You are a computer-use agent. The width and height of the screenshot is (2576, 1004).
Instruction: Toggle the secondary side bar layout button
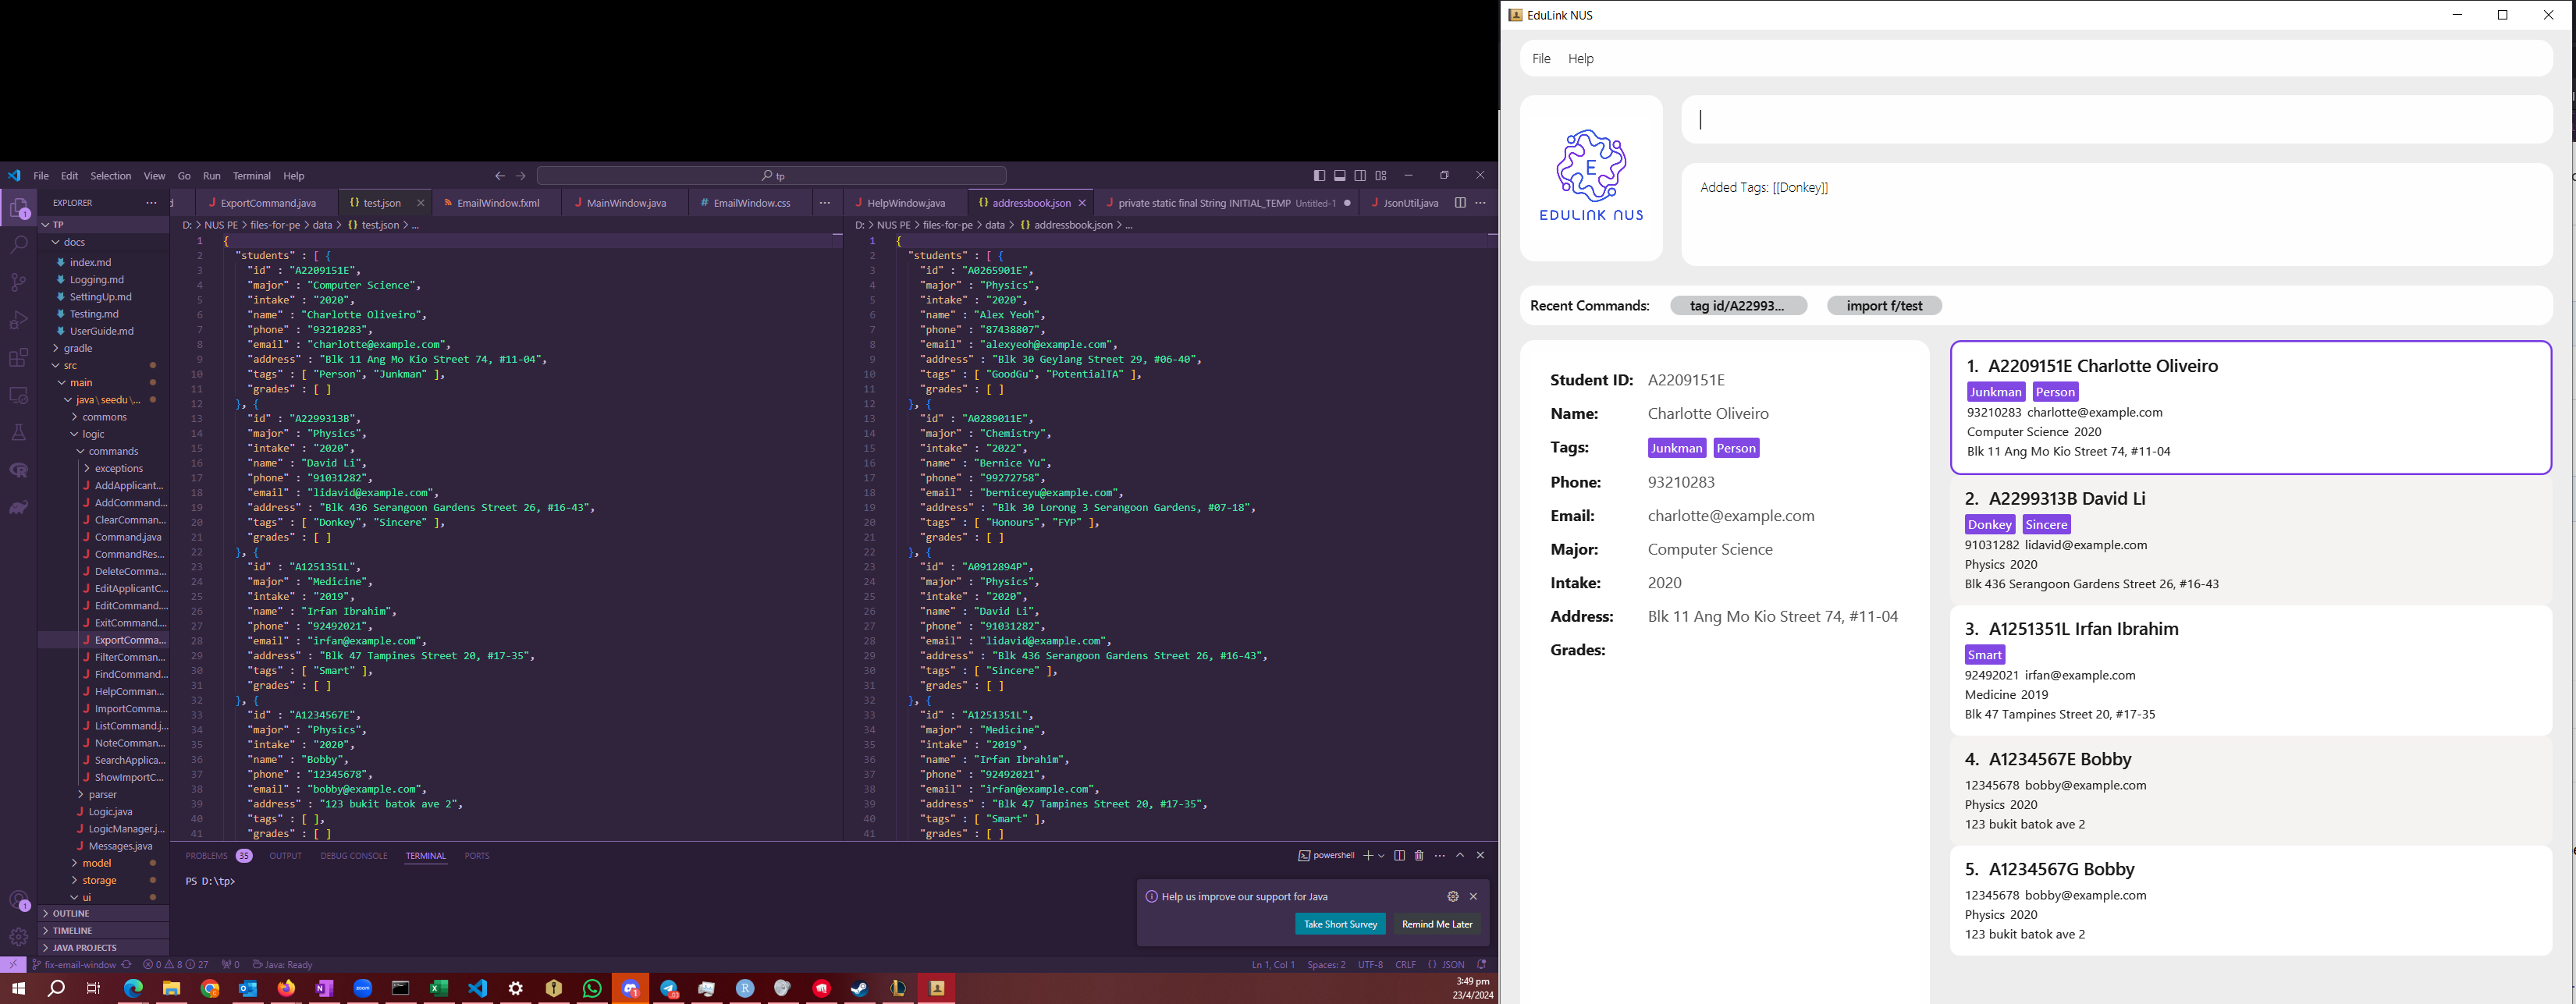(1360, 176)
